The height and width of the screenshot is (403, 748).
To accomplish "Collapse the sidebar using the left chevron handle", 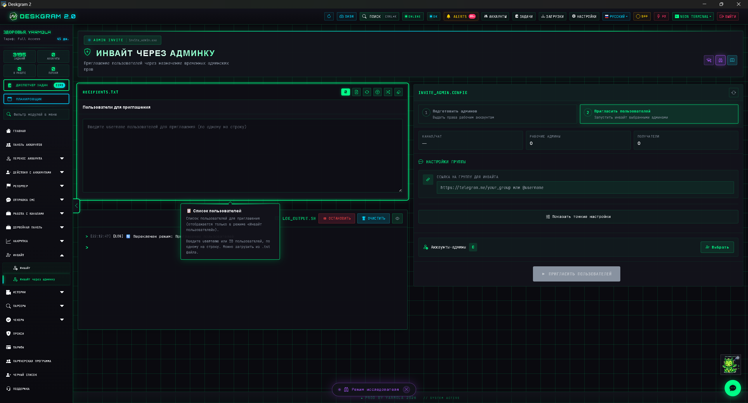I will click(76, 206).
